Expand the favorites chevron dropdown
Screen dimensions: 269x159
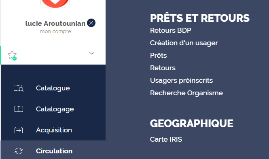click(x=92, y=53)
